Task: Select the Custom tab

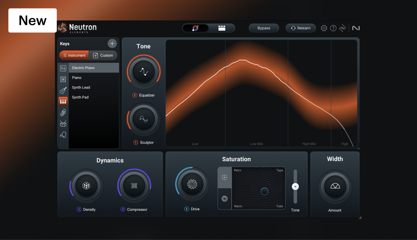Action: (103, 55)
